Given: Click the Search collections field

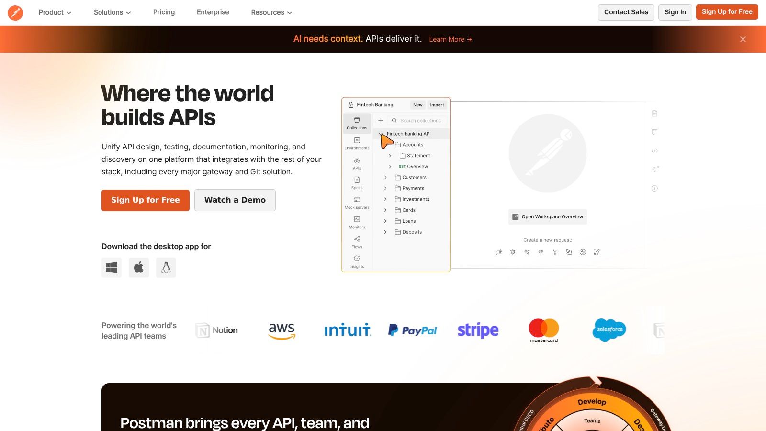Looking at the screenshot, I should click(417, 121).
